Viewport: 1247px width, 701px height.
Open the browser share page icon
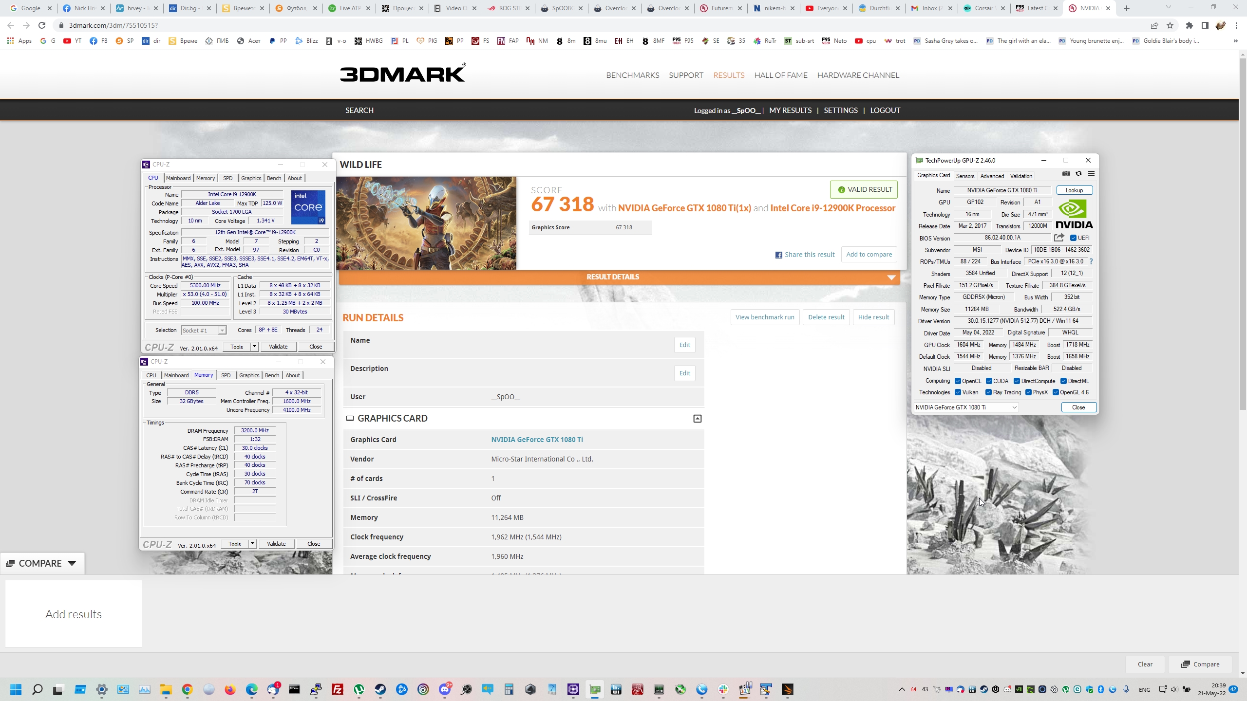point(1154,25)
